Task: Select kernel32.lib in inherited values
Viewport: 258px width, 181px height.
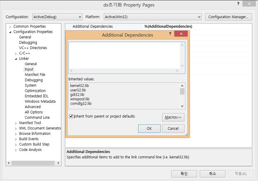Action: coord(80,86)
